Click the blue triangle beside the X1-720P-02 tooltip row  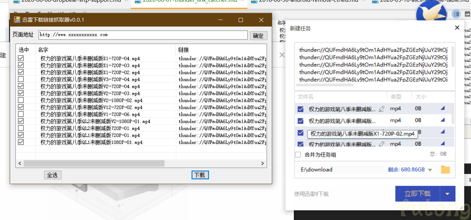[443, 132]
